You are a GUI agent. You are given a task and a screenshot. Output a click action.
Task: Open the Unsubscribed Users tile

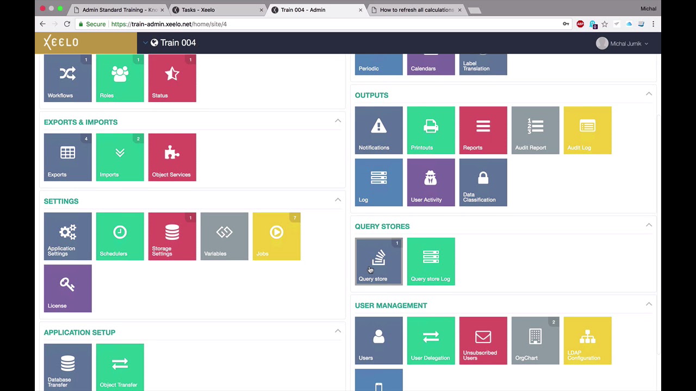point(483,340)
